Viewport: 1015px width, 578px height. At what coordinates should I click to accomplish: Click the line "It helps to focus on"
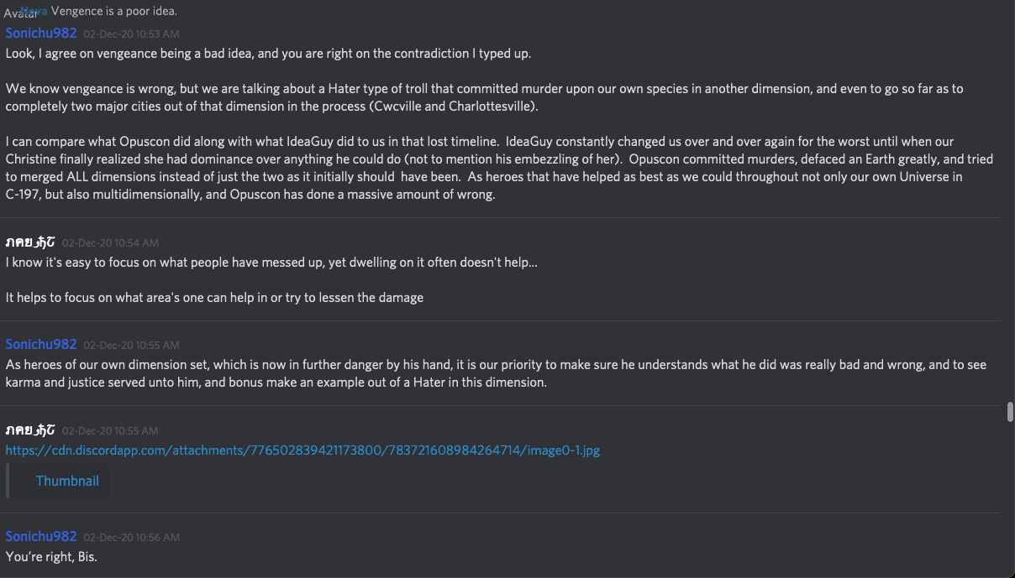pyautogui.click(x=214, y=297)
